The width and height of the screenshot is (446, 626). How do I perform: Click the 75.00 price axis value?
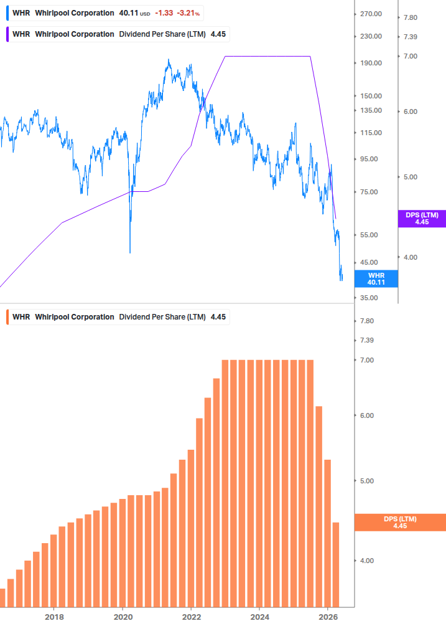(369, 192)
